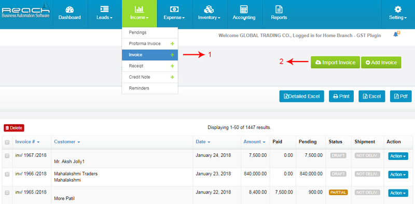Click NOT DELIV shipment badge for inv/ 1965
The width and height of the screenshot is (415, 204).
368,193
